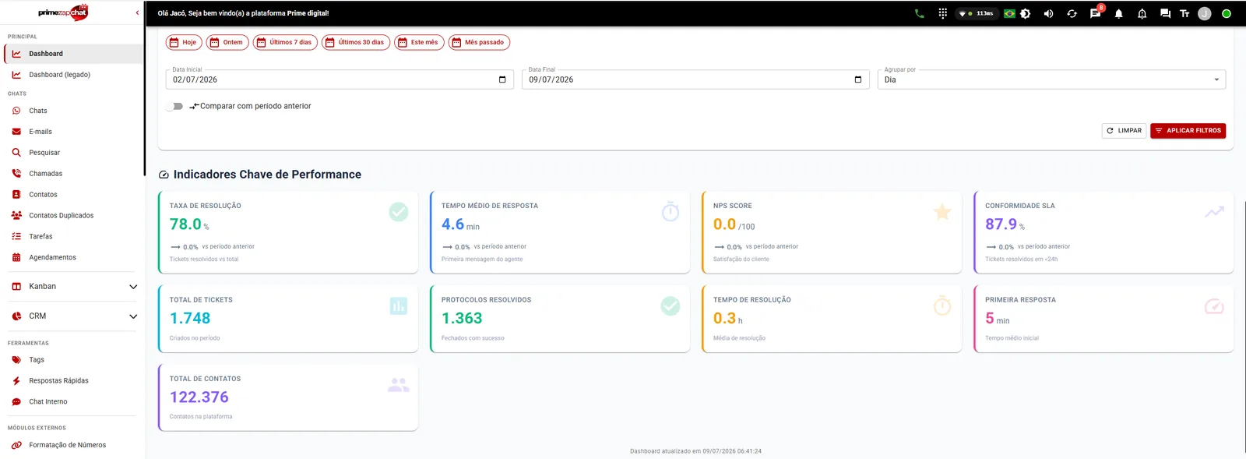Open Pesquisar in the sidebar
The height and width of the screenshot is (459, 1246).
pos(72,153)
